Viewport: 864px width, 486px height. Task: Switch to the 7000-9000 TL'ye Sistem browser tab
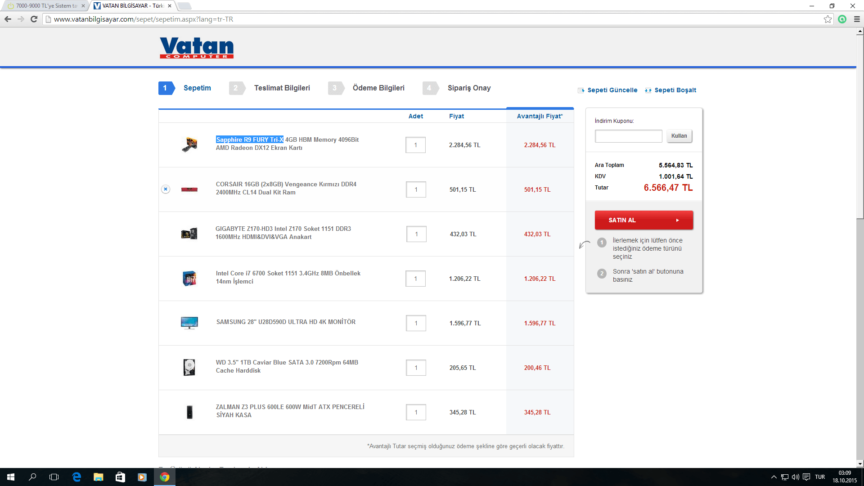45,6
